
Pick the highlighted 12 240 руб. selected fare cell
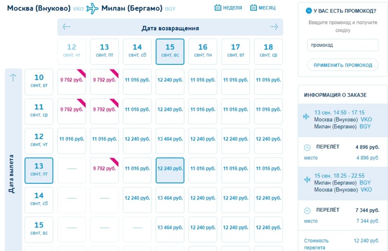tap(170, 169)
